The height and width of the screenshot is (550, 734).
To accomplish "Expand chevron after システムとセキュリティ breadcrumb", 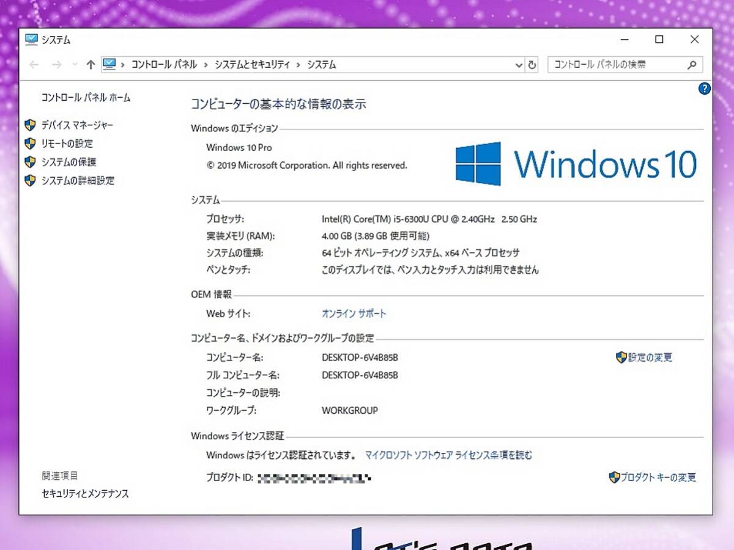I will point(298,64).
